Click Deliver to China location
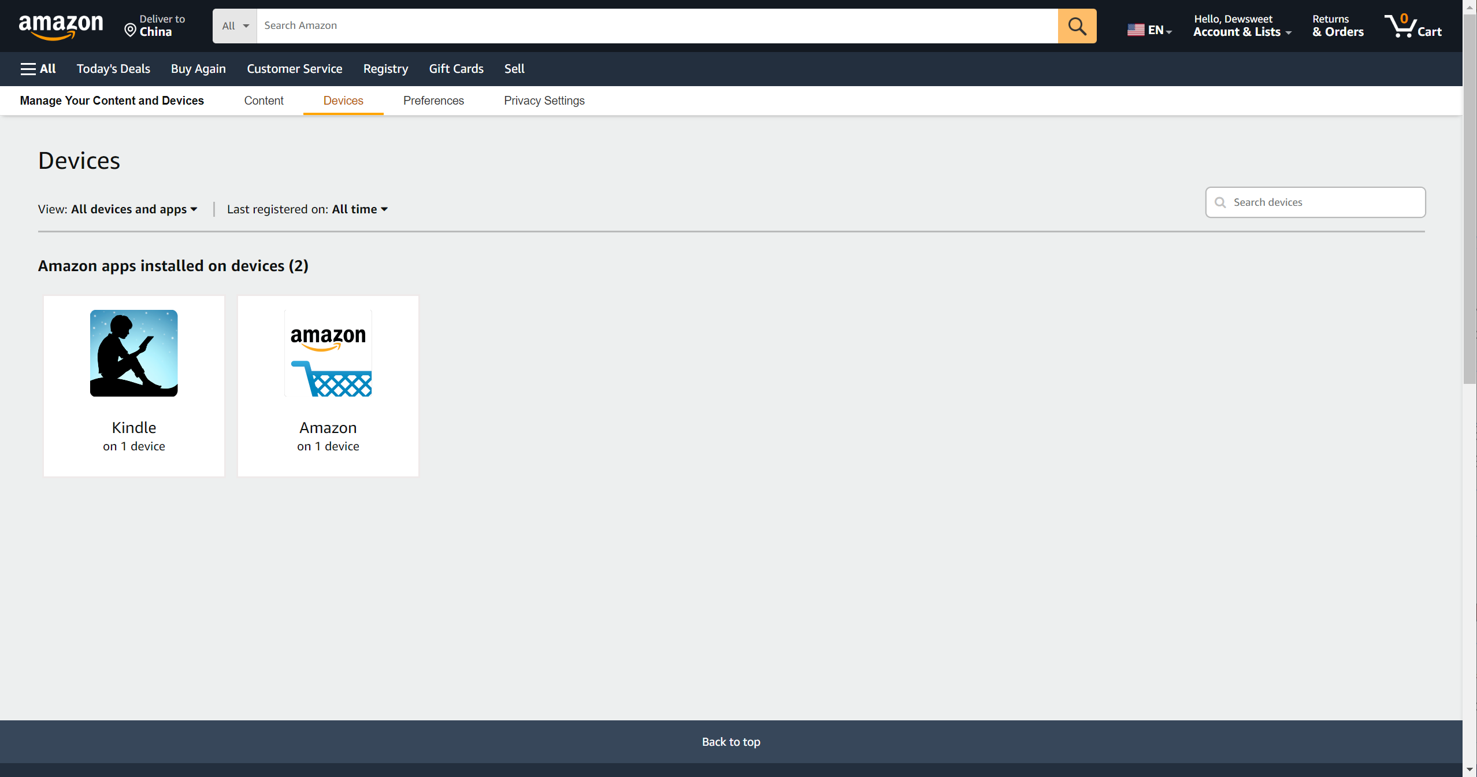 155,26
